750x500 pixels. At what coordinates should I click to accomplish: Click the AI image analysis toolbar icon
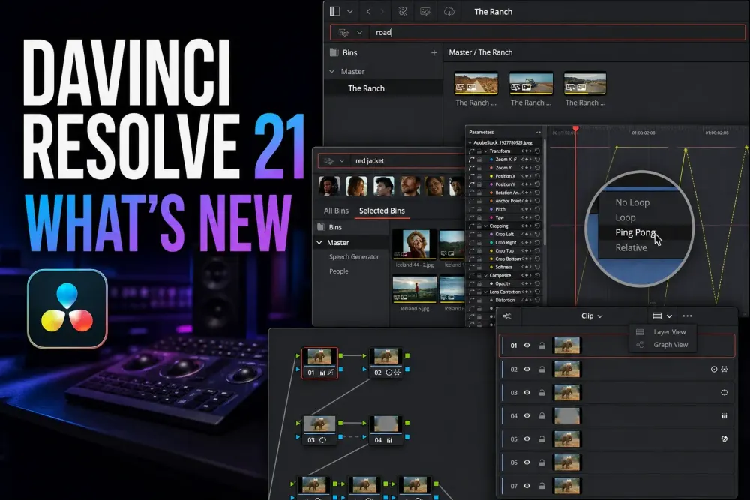425,11
